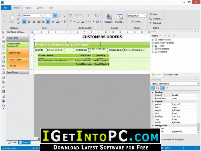
Task: Click the Highlight icon in Format group
Action: tap(109, 17)
